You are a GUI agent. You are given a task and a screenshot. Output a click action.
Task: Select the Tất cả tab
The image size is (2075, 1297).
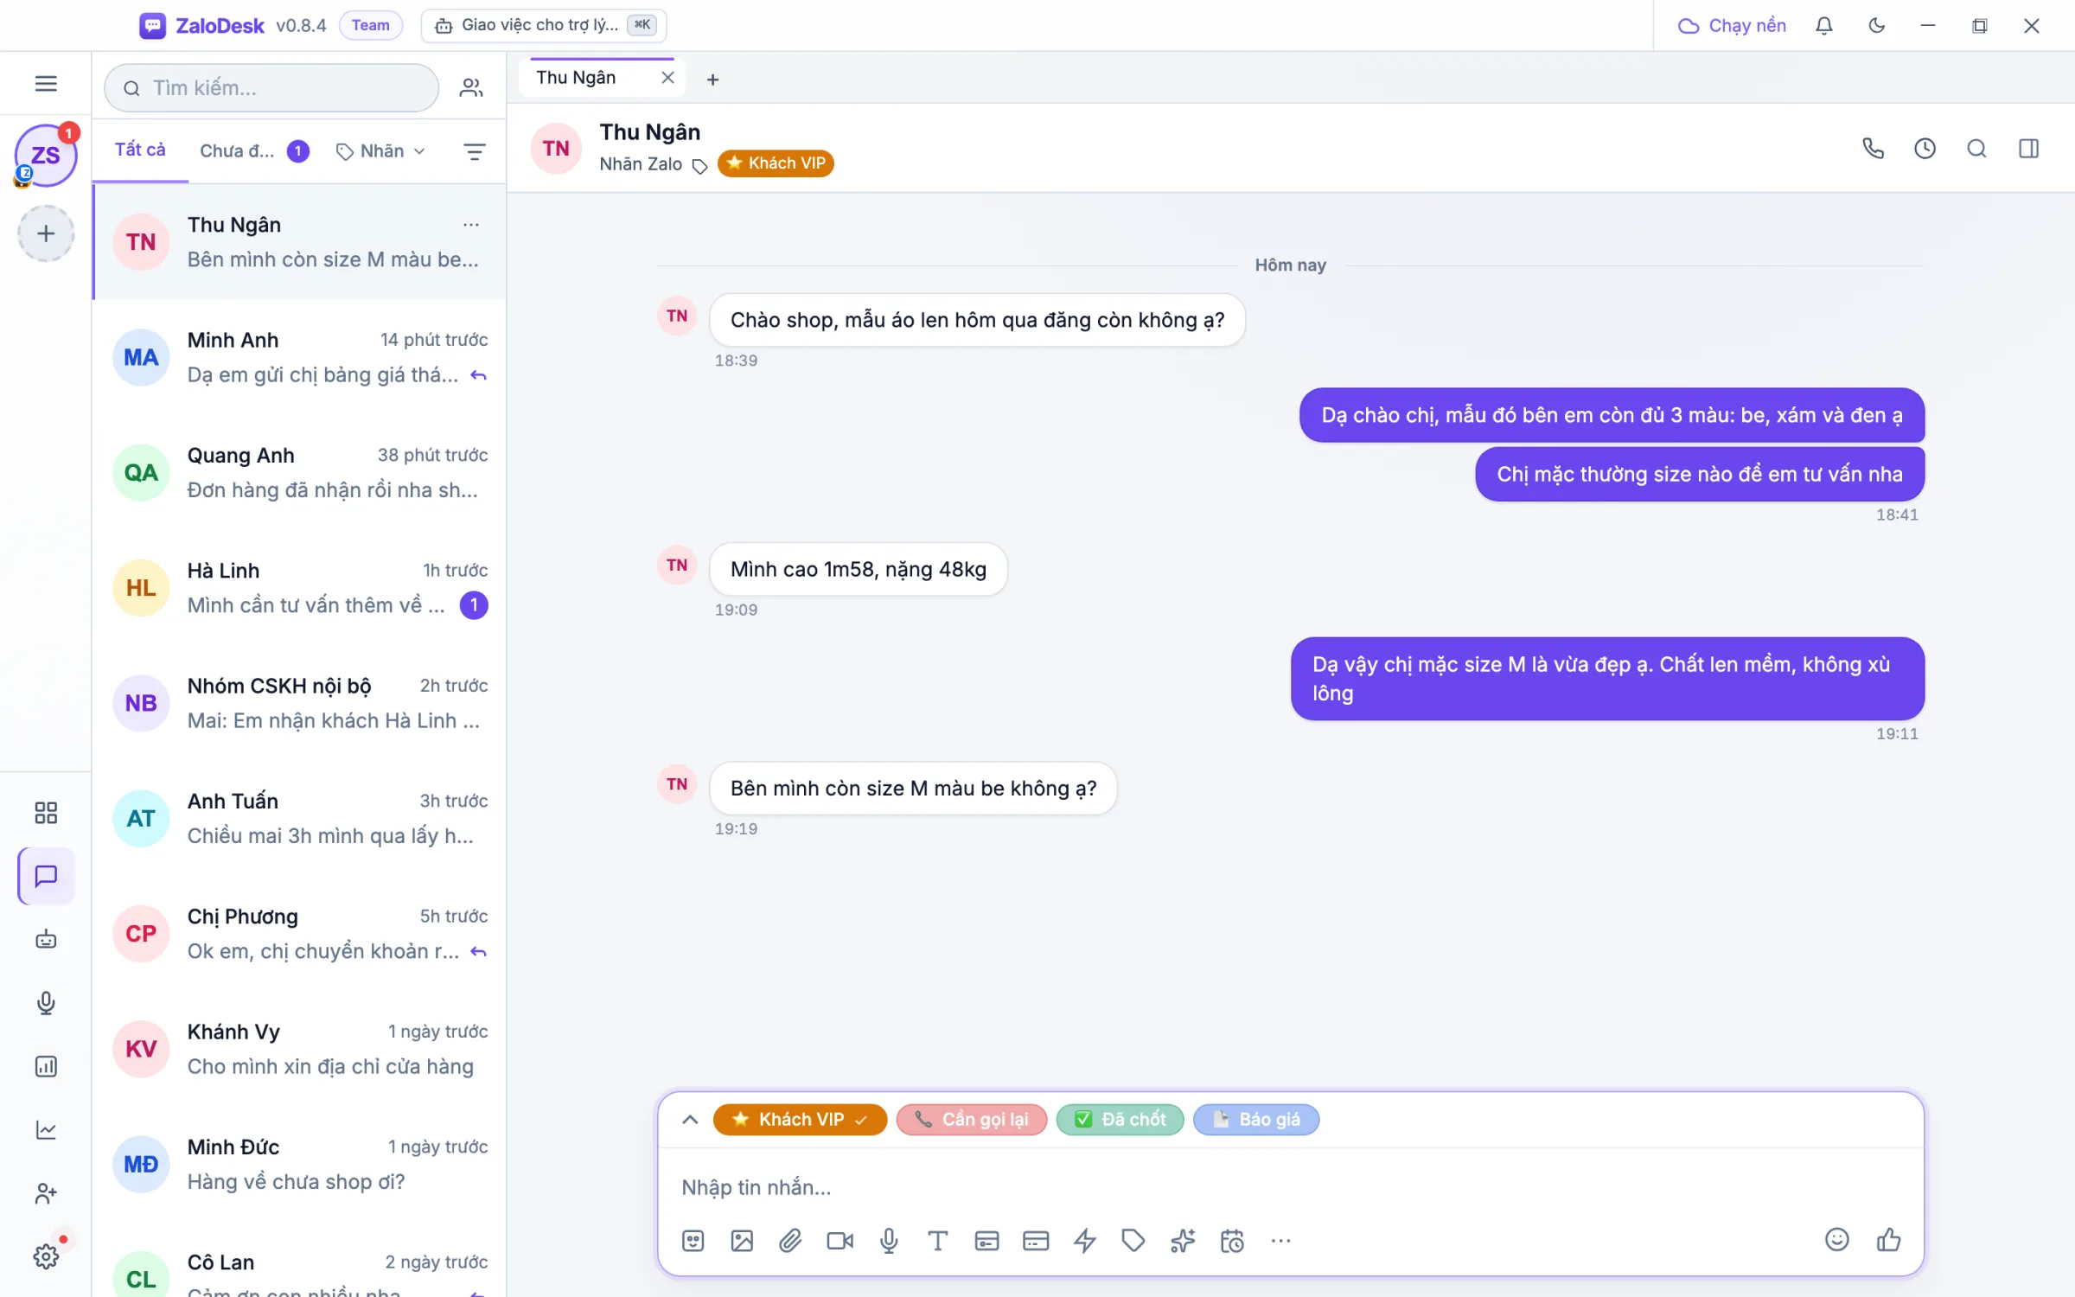[x=140, y=150]
